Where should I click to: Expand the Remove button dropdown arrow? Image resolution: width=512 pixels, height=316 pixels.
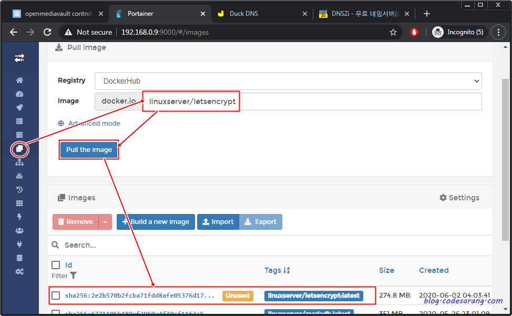pyautogui.click(x=105, y=222)
